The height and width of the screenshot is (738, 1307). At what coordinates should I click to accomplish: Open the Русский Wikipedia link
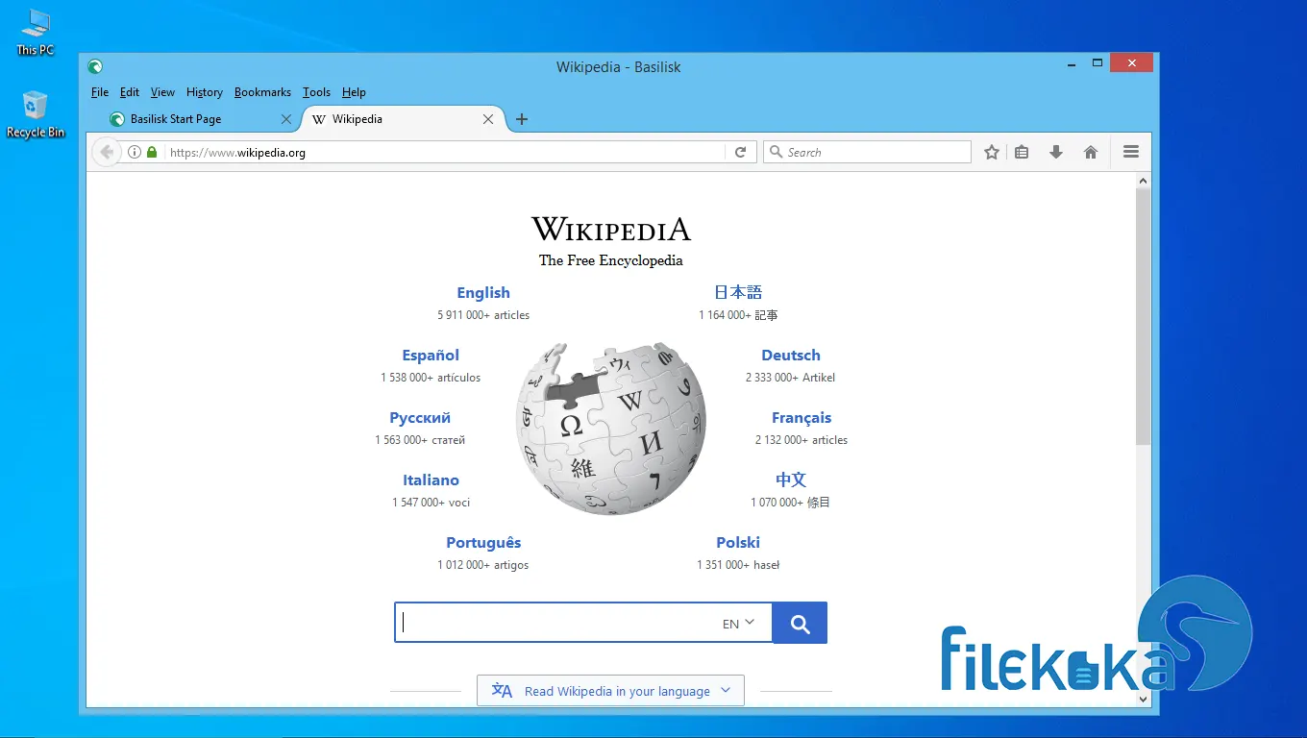point(420,418)
